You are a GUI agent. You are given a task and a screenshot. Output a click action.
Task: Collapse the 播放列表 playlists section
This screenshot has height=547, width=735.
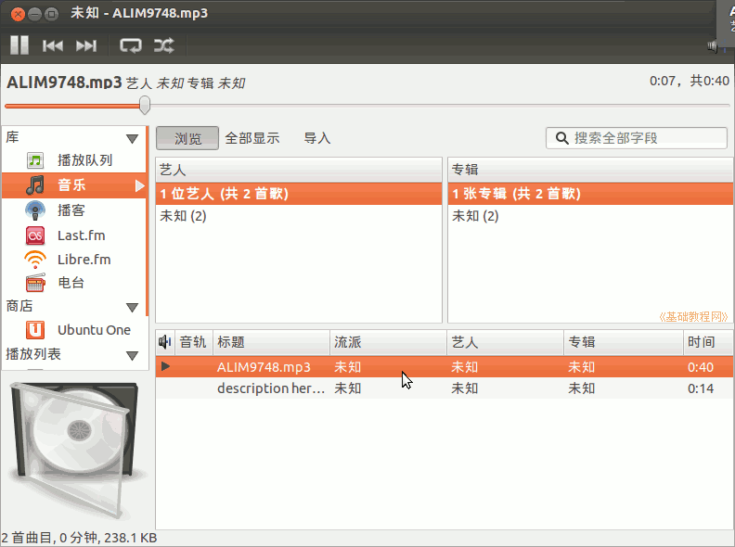coord(133,355)
